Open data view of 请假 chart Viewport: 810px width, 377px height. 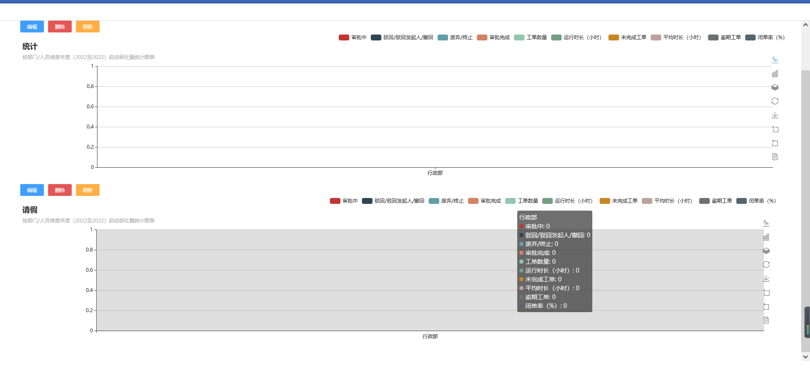coord(766,320)
